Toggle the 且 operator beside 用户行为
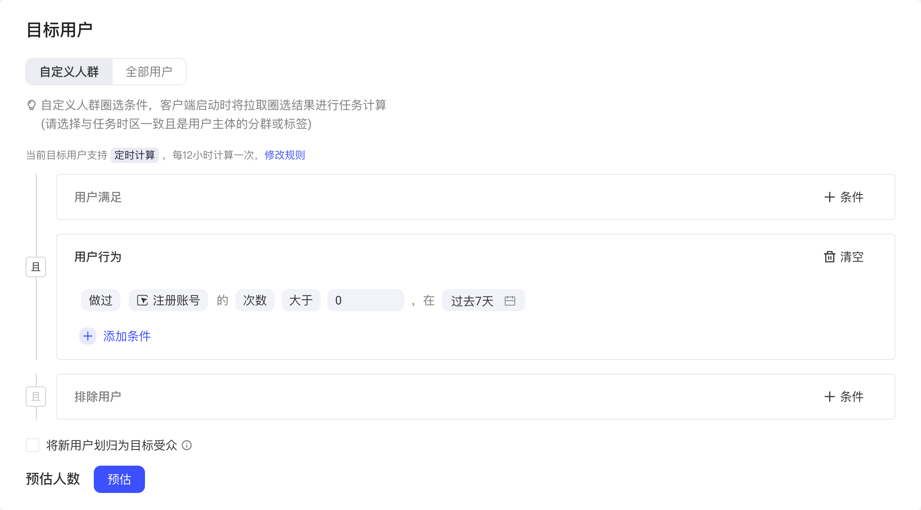921x510 pixels. tap(36, 267)
